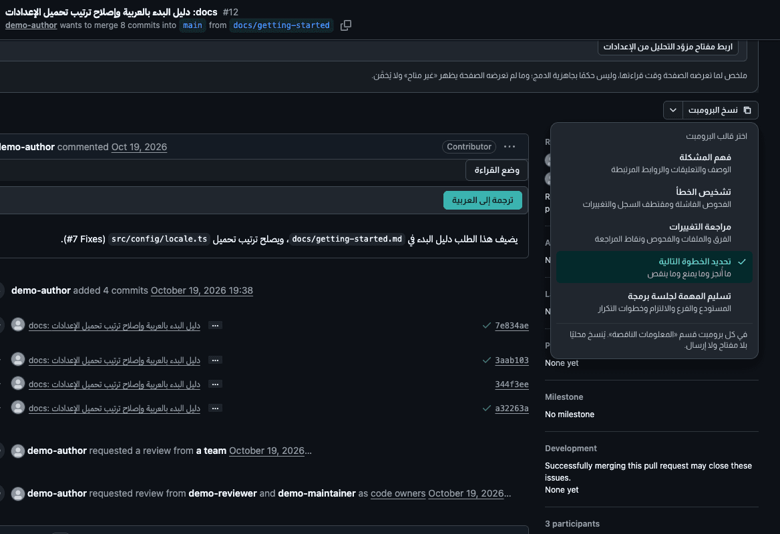The height and width of the screenshot is (534, 780).
Task: Click demo-reviewer in review request line
Action: (x=222, y=494)
